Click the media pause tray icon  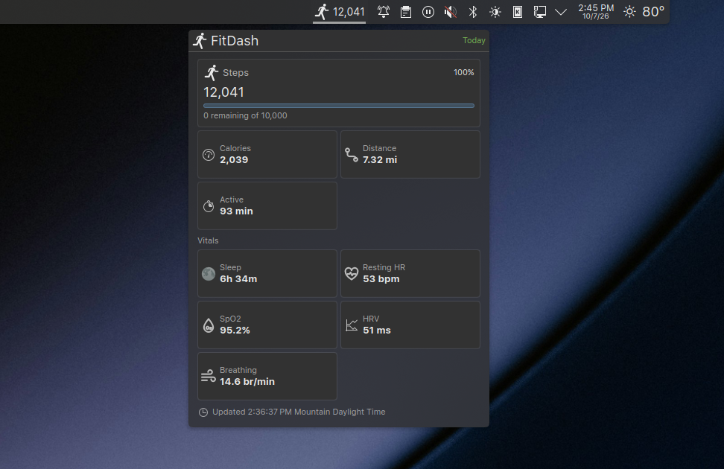click(428, 12)
